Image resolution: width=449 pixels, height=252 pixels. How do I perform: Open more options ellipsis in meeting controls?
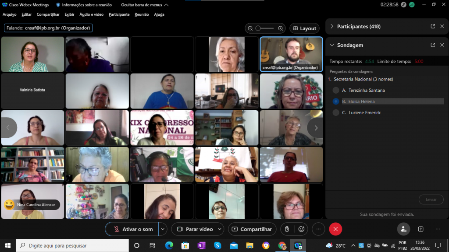point(318,229)
